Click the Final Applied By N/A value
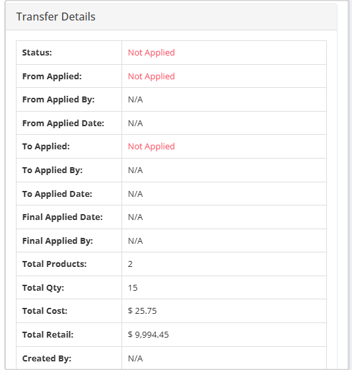Image resolution: width=352 pixels, height=370 pixels. [x=135, y=240]
